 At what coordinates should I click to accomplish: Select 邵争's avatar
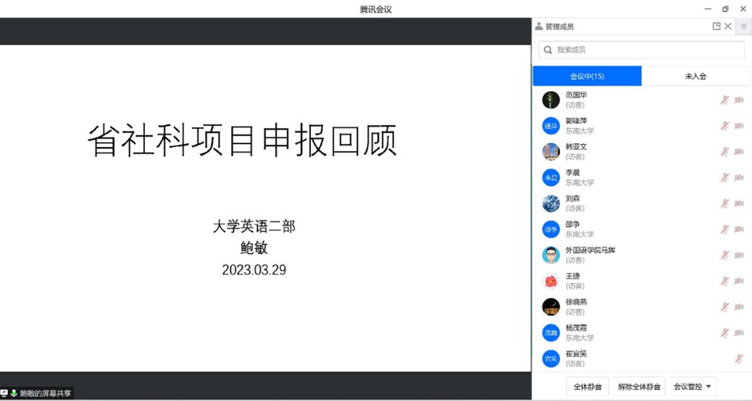pos(551,229)
